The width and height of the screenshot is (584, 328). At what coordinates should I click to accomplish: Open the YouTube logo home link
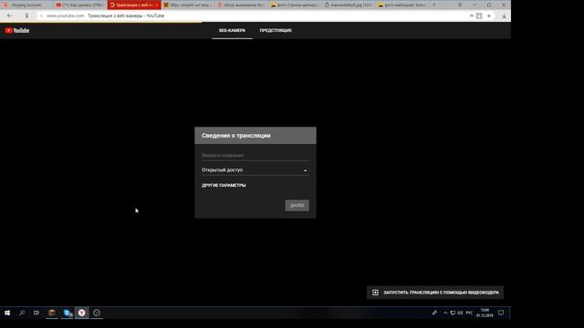(17, 30)
